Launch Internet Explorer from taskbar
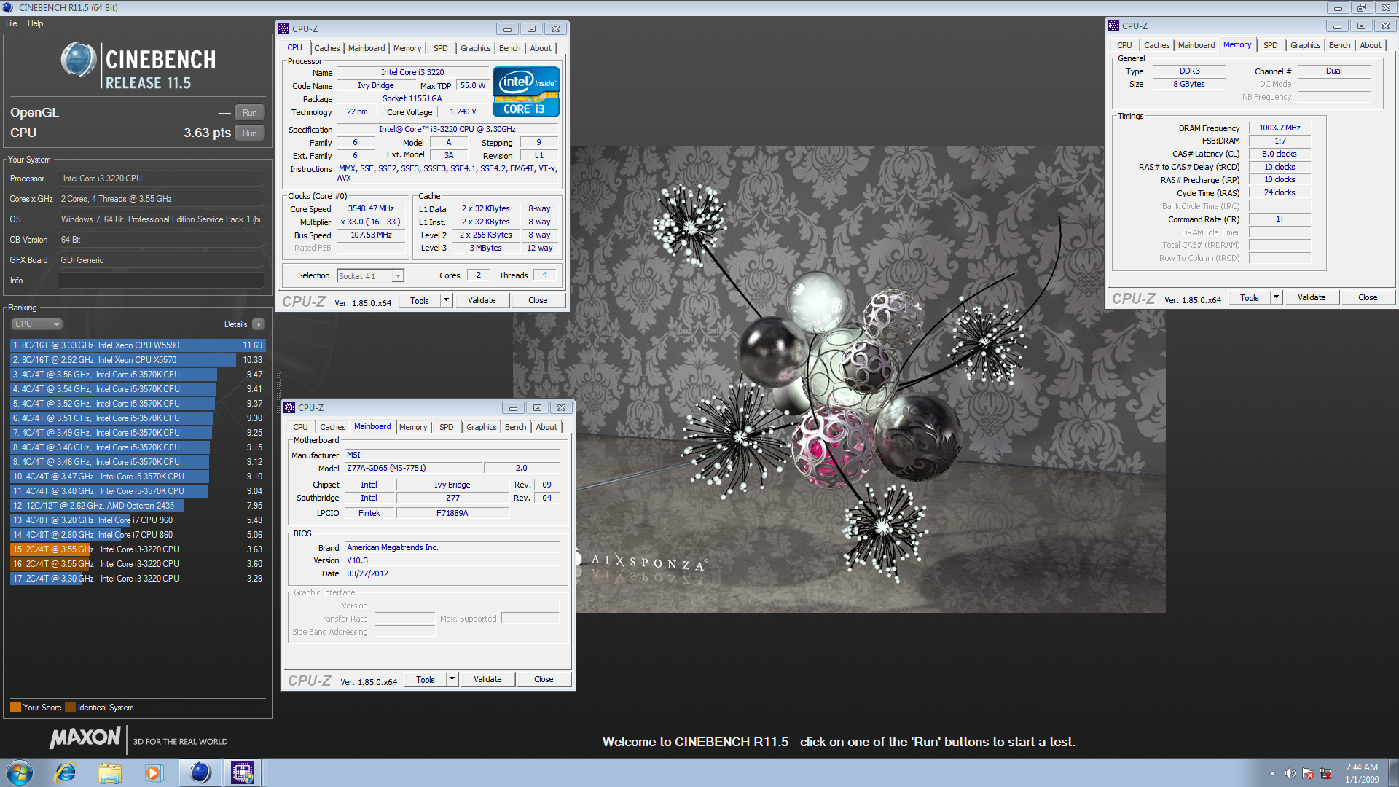This screenshot has height=787, width=1399. coord(66,772)
